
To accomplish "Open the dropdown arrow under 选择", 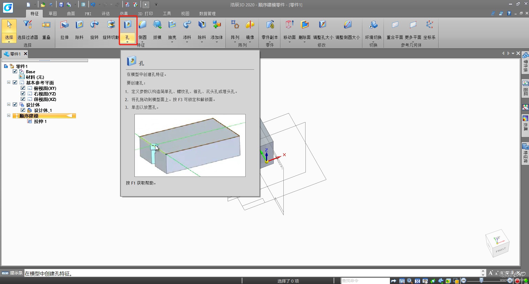I will click(x=9, y=42).
